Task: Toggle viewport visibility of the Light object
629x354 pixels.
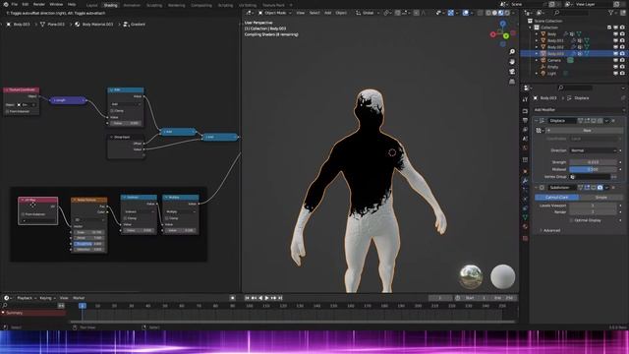Action: (615, 74)
